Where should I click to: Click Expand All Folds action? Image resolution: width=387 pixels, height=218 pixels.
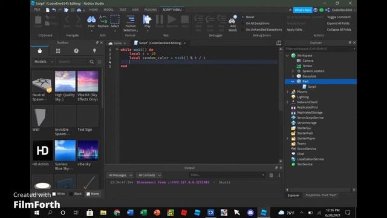click(x=338, y=23)
